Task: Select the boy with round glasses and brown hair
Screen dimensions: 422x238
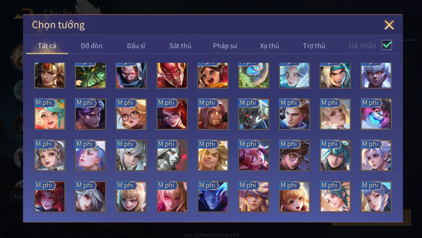Action: (x=295, y=156)
